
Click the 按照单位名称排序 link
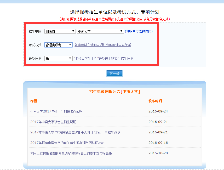coord(139,31)
